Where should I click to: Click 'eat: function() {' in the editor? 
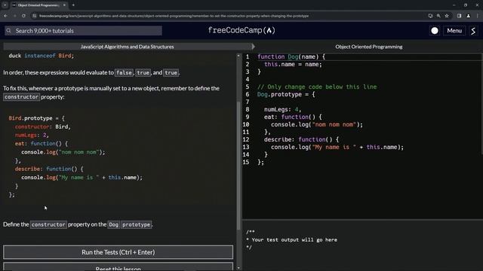click(293, 117)
